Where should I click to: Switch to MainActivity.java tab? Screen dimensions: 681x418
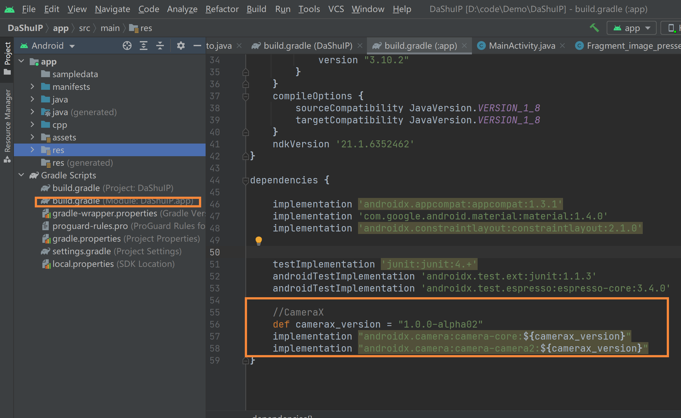tap(521, 46)
